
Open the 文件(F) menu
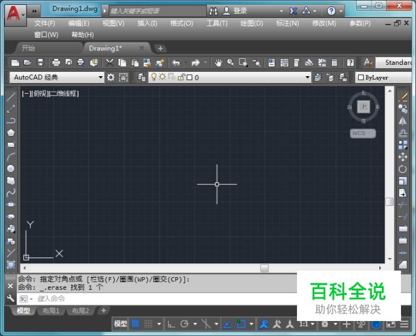click(44, 23)
